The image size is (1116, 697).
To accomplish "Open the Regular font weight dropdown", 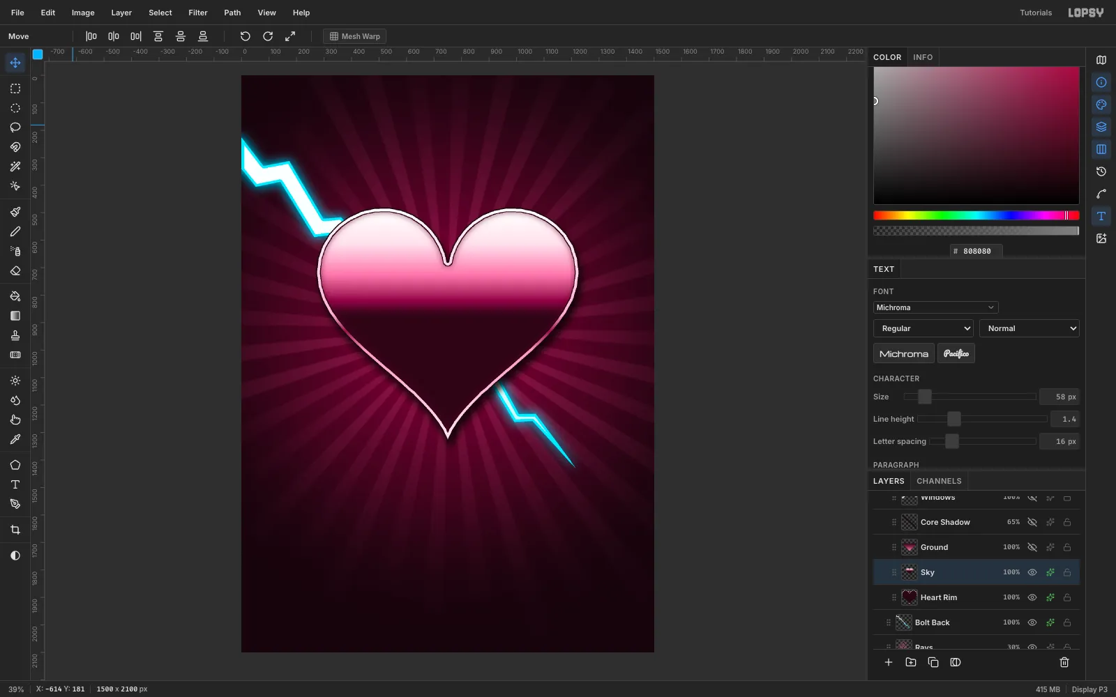I will coord(923,328).
